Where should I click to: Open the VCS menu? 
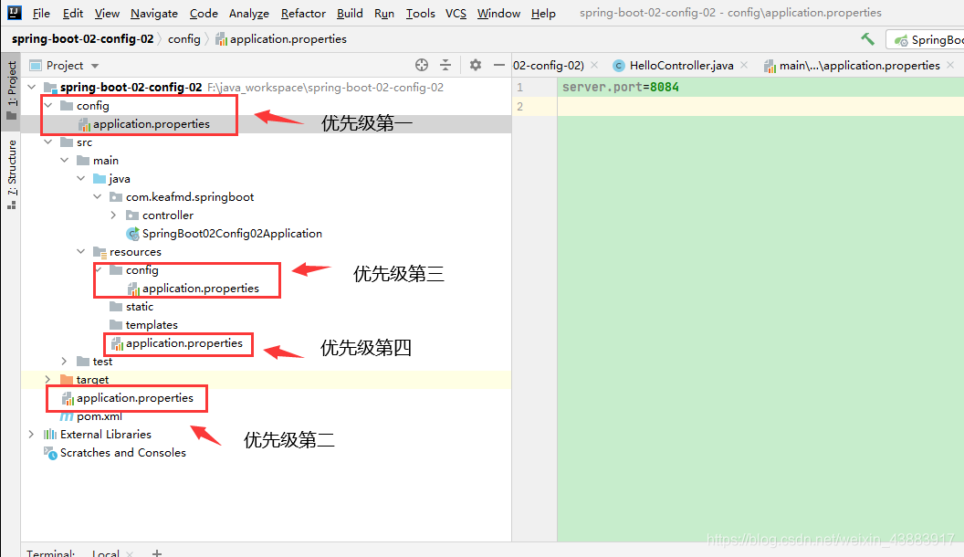[x=456, y=13]
